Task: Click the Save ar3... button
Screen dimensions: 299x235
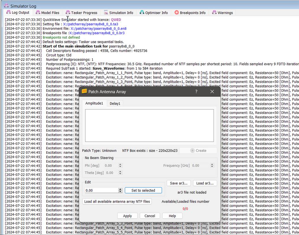Action: coord(179,183)
